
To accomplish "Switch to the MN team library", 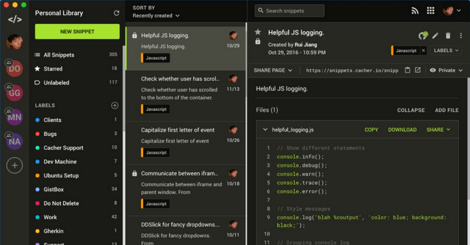I will (x=14, y=117).
